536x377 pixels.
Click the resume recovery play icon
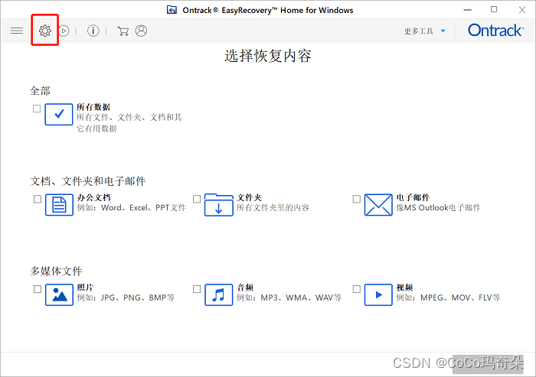(64, 31)
